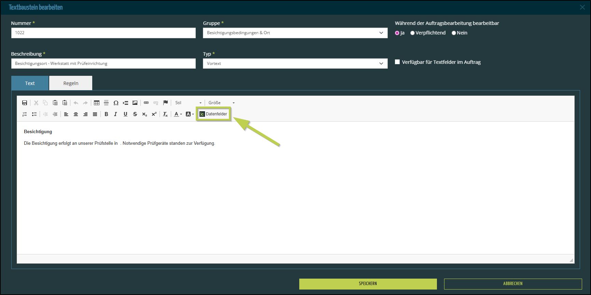Select the 'Verpflichtend' radio option
The height and width of the screenshot is (295, 591).
[x=412, y=33]
